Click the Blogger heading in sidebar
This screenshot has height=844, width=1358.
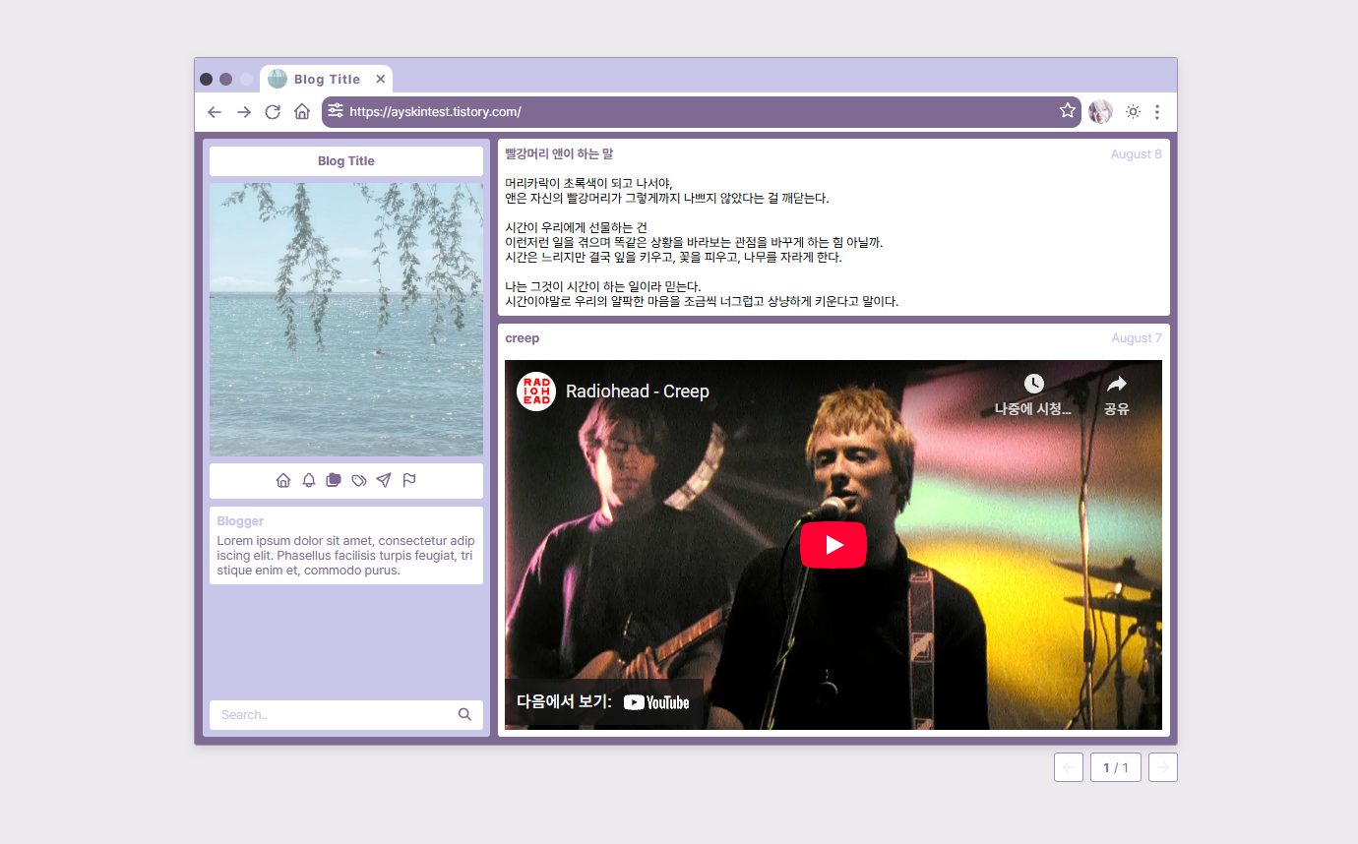240,521
